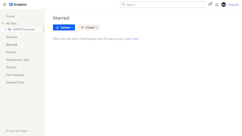The height and width of the screenshot is (136, 242).
Task: Open the MG account avatar menu
Action: [x=224, y=5]
